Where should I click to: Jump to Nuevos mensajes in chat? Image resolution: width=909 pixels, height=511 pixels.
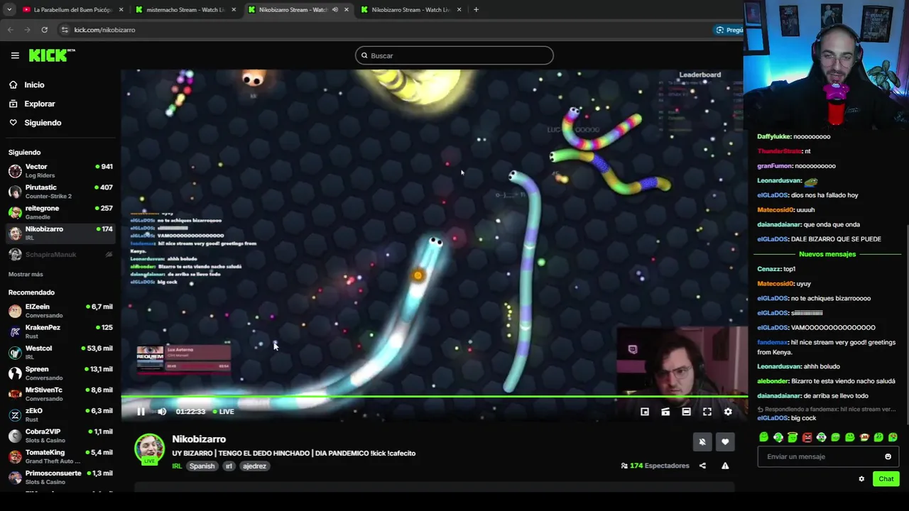[x=827, y=254]
